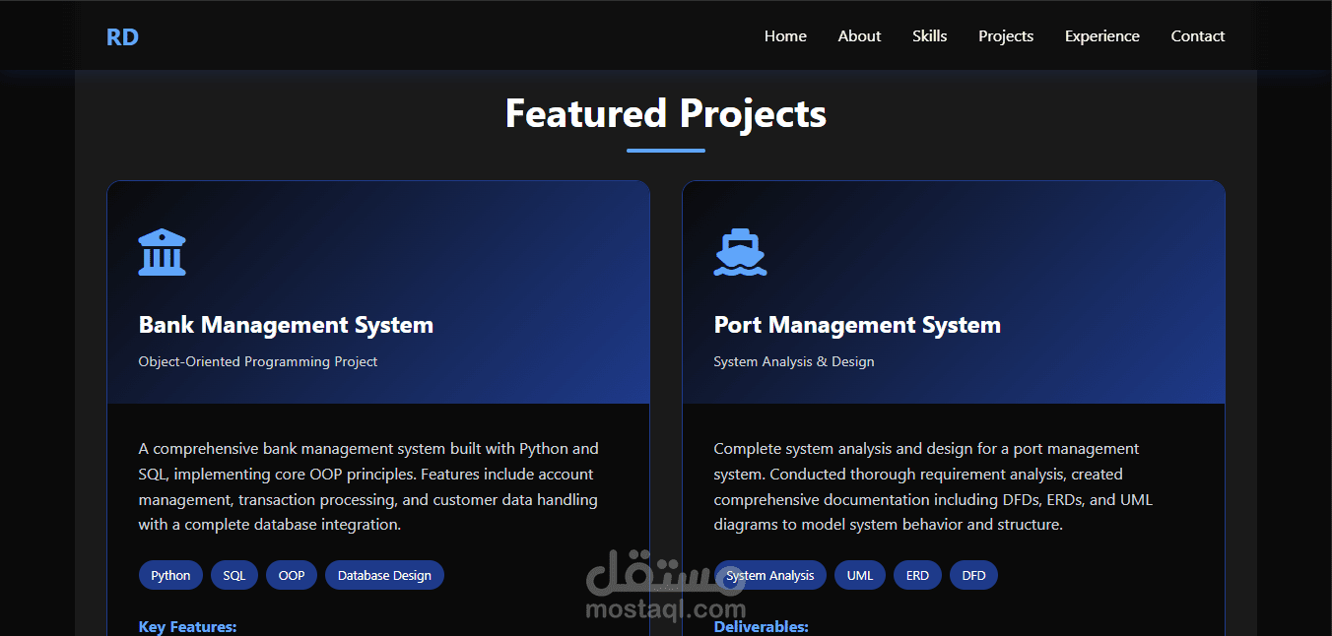1332x636 pixels.
Task: Open the Contact nav link
Action: [x=1198, y=36]
